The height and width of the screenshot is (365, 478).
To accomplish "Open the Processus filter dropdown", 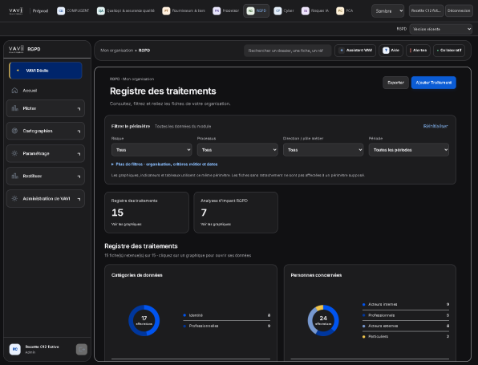I will tap(237, 150).
